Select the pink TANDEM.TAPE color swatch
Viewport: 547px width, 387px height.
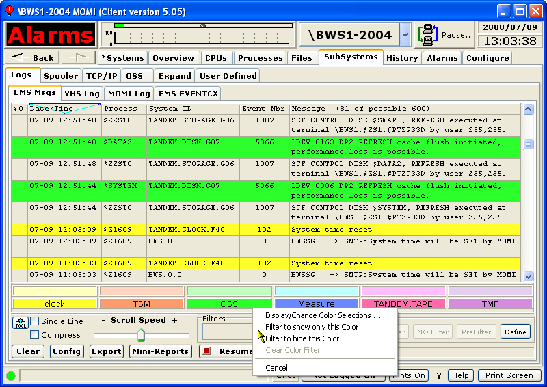pos(403,304)
